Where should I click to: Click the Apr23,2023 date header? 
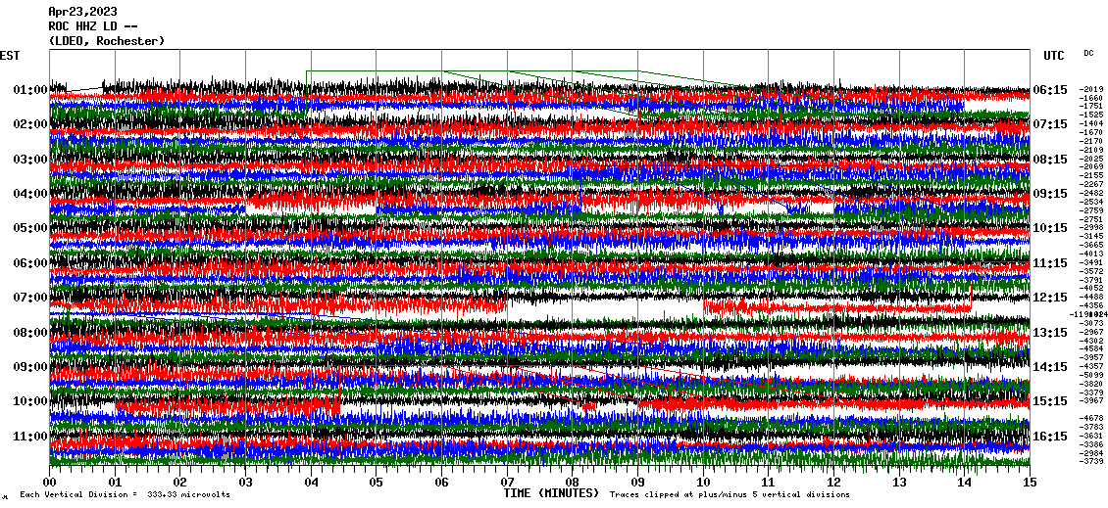tap(82, 12)
